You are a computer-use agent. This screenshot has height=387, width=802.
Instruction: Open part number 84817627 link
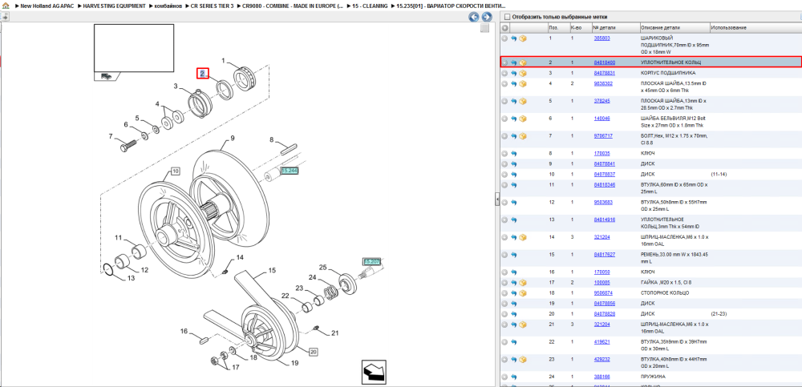click(604, 254)
